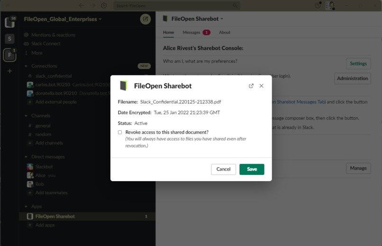This screenshot has width=382, height=246.
Task: Click Add apps
Action: point(45,225)
